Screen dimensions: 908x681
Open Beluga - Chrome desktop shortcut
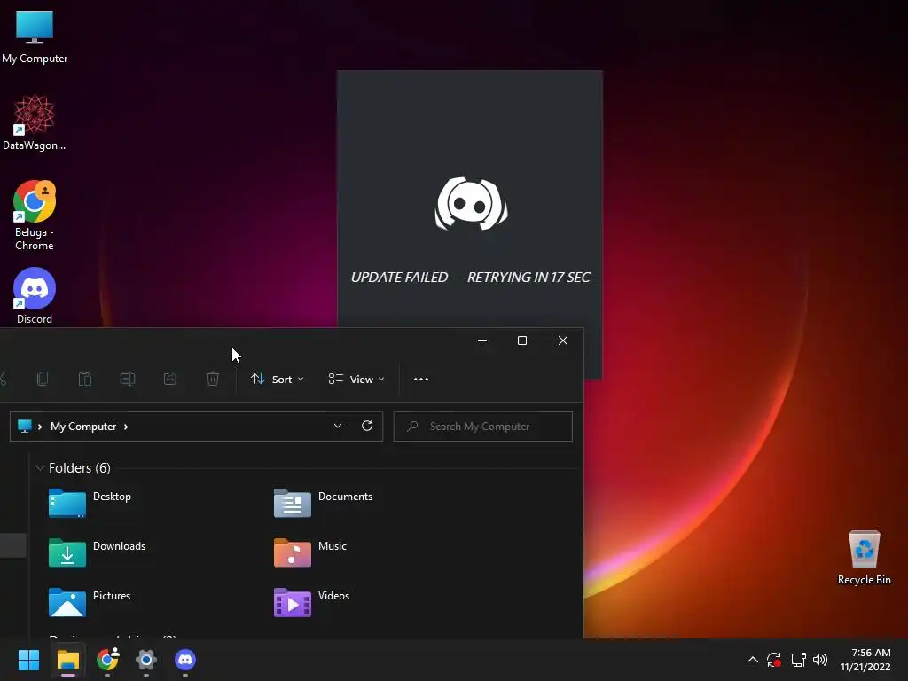pyautogui.click(x=35, y=215)
